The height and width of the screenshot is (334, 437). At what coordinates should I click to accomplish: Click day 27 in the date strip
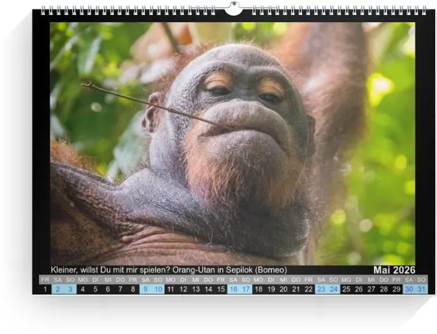click(371, 289)
